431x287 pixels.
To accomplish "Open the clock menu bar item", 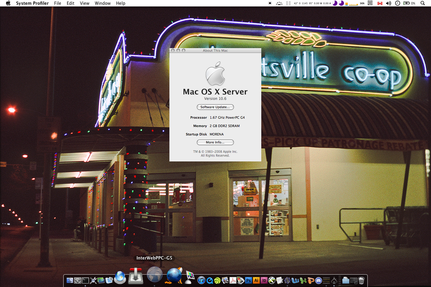I will pos(397,3).
